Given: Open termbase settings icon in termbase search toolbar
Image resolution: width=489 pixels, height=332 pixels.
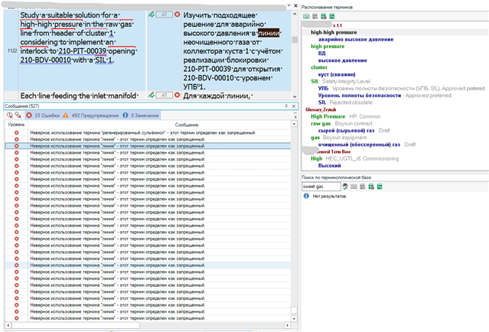Looking at the screenshot, I should coord(371,187).
